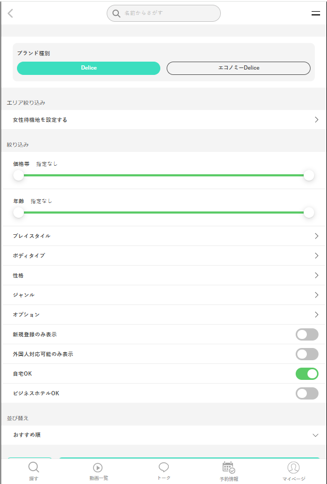Viewport: 327px width, 484px height.
Task: Enable the 外国人対応可能のみ表示 toggle
Action: pyautogui.click(x=307, y=354)
